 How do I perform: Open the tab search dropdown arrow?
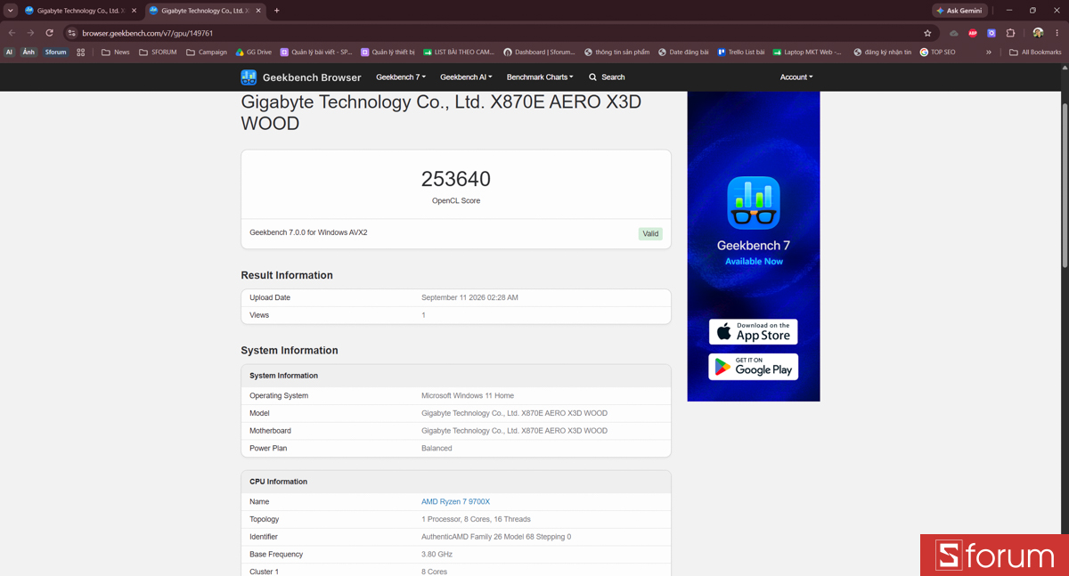point(10,11)
